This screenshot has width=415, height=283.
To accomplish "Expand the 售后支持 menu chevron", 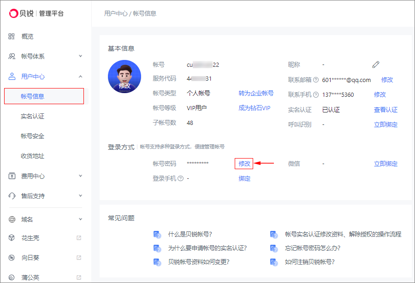I will tap(80, 196).
